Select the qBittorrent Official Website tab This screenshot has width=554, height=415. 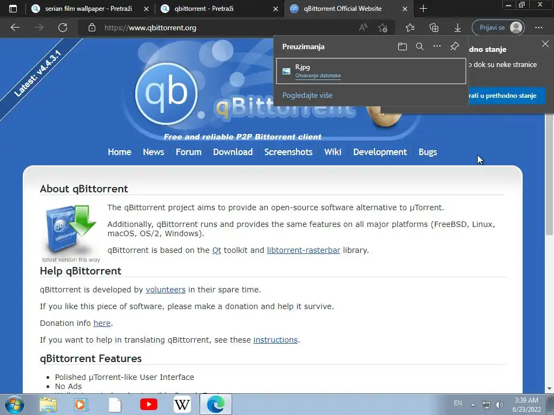pyautogui.click(x=342, y=9)
